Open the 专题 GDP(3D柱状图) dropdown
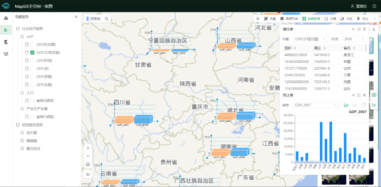The height and width of the screenshot is (187, 381). coord(310,39)
